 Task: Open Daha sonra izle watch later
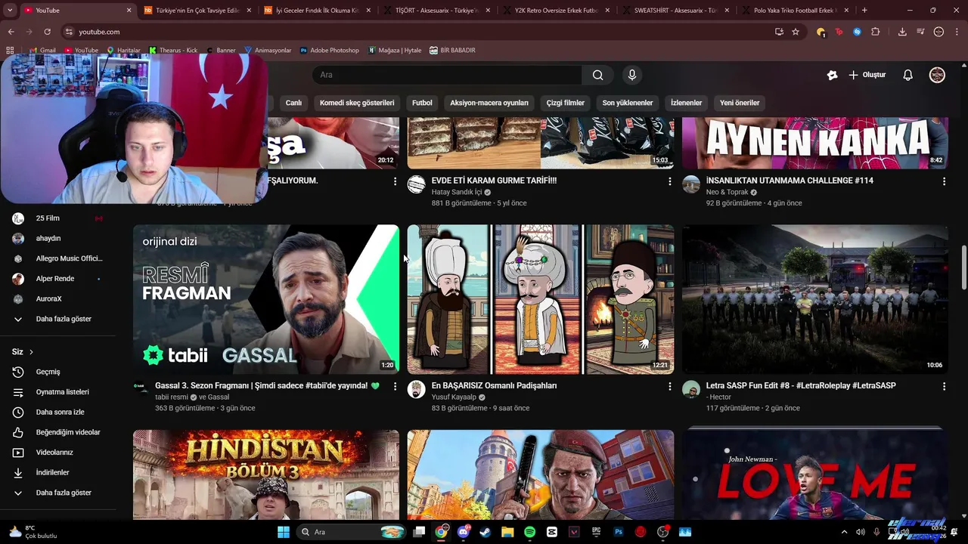click(x=57, y=412)
